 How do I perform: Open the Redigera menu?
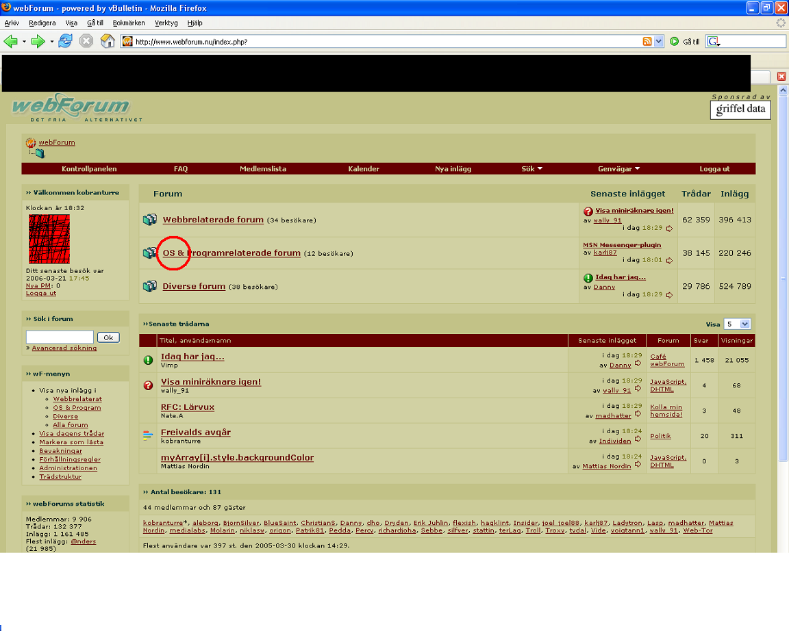[x=42, y=23]
